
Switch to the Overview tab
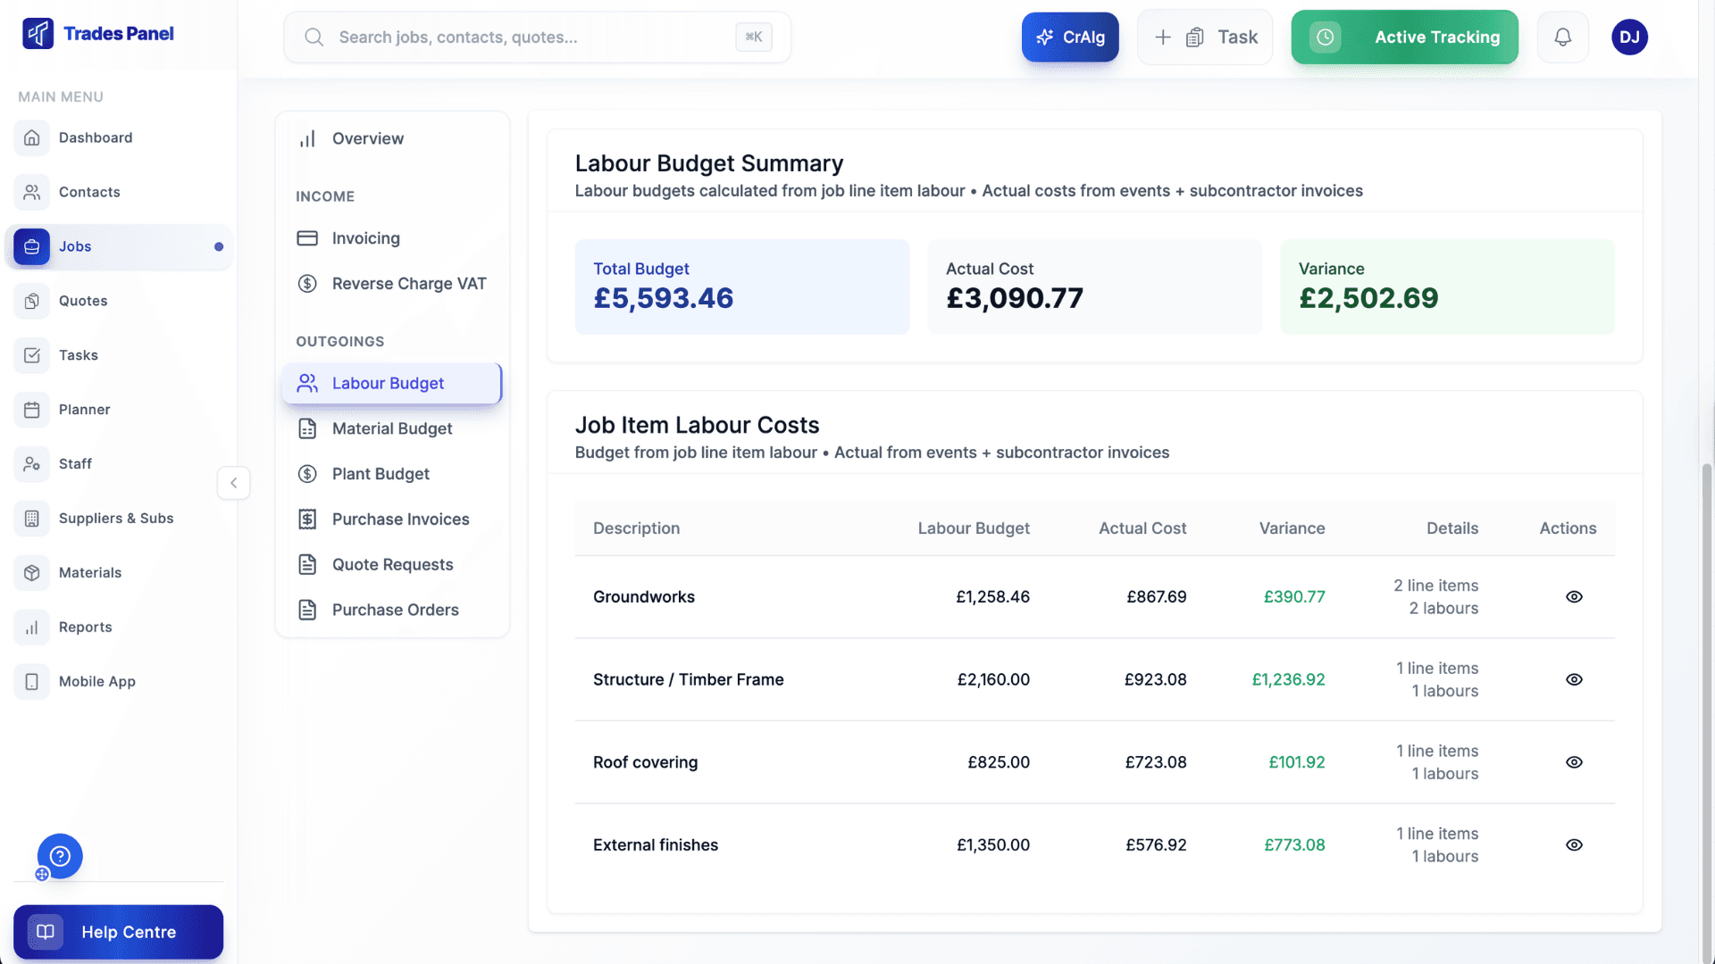click(x=367, y=138)
